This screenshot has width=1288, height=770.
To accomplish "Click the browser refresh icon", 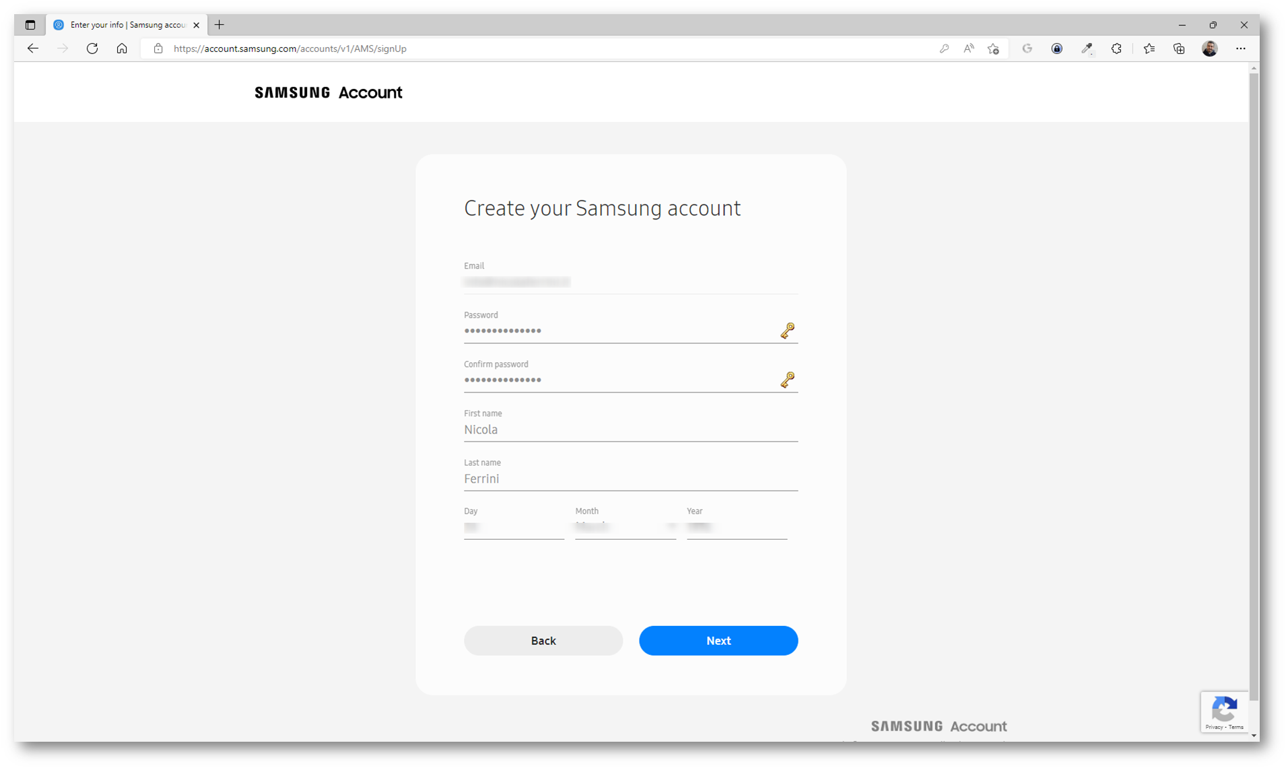I will [x=92, y=48].
